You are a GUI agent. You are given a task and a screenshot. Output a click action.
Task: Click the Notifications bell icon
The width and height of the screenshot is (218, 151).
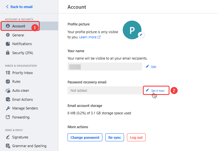point(8,44)
